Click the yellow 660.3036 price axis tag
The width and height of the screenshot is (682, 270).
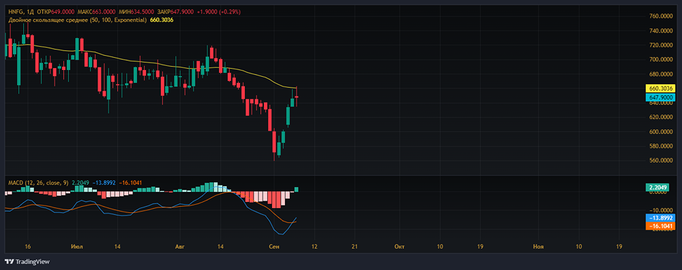(x=661, y=88)
